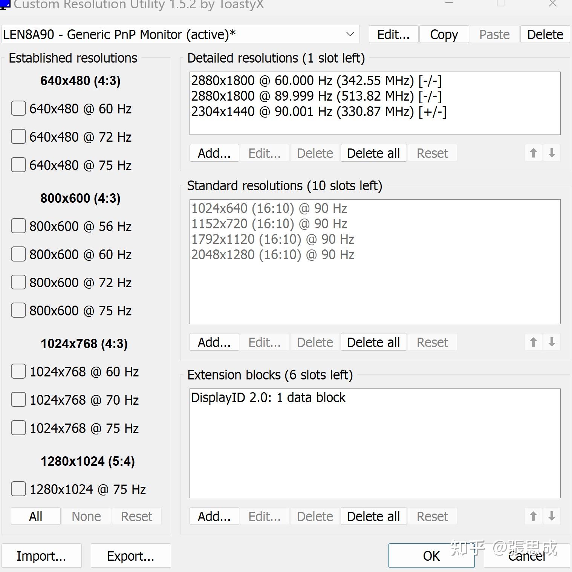This screenshot has width=572, height=572.
Task: Click extension blocks down arrow
Action: click(x=552, y=516)
